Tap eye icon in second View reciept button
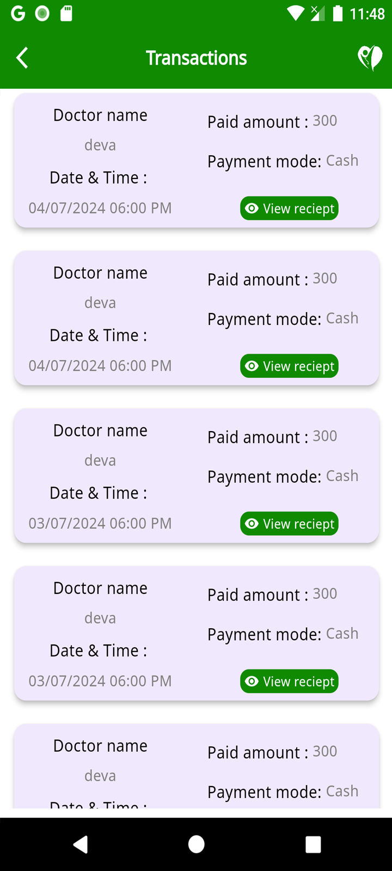This screenshot has height=871, width=392. click(252, 366)
